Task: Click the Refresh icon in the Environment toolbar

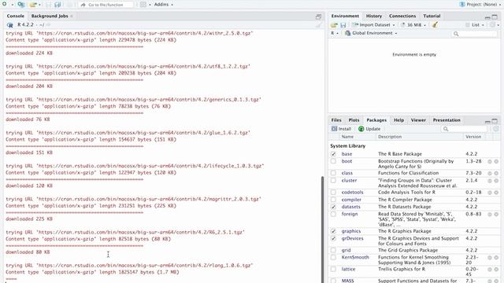Action: click(x=492, y=24)
